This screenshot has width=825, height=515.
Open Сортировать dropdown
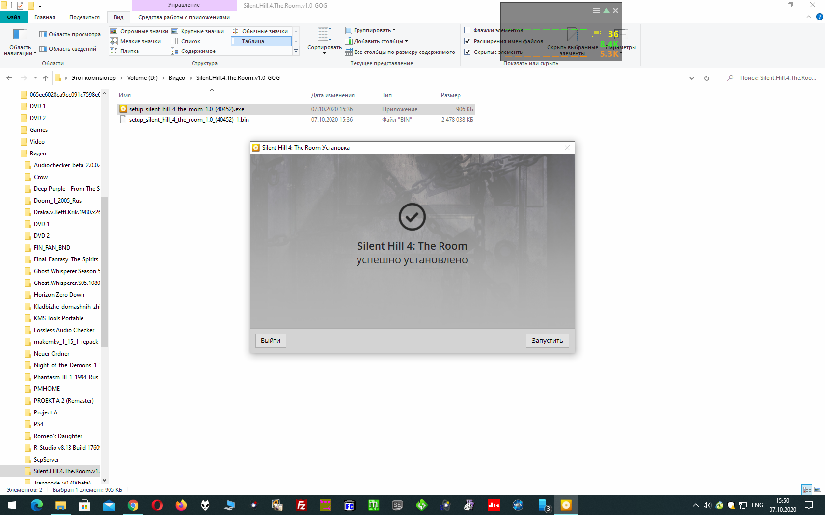coord(324,41)
